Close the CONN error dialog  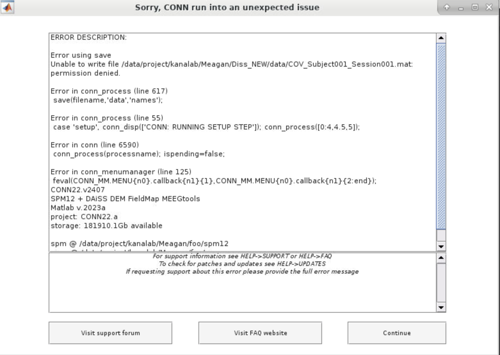tap(489, 7)
